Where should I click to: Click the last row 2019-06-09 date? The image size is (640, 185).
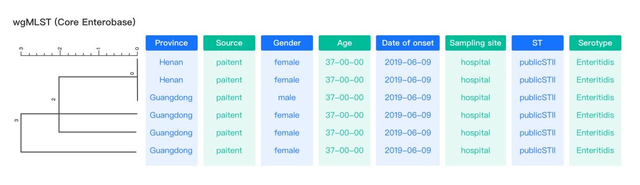(x=408, y=151)
